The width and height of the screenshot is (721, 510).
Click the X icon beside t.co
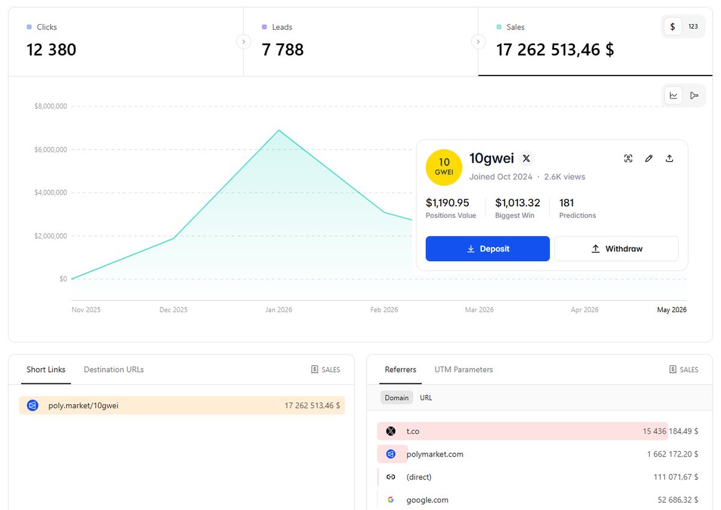pyautogui.click(x=391, y=431)
